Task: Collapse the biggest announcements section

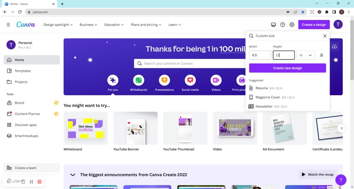Action: pyautogui.click(x=73, y=175)
